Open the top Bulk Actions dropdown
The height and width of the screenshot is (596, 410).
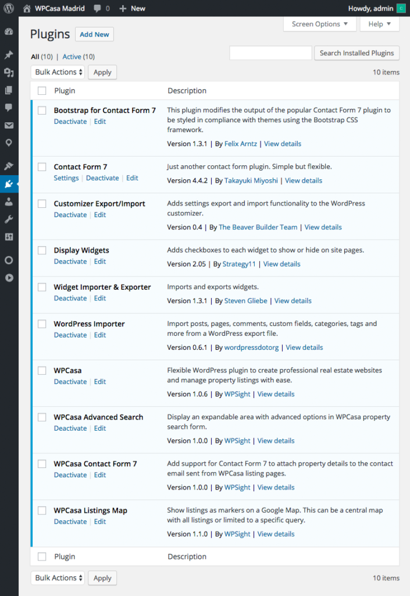click(x=58, y=72)
